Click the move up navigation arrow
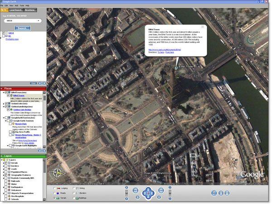This screenshot has width=272, height=205. pyautogui.click(x=149, y=188)
